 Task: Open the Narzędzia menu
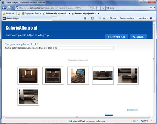[x=143, y=18]
